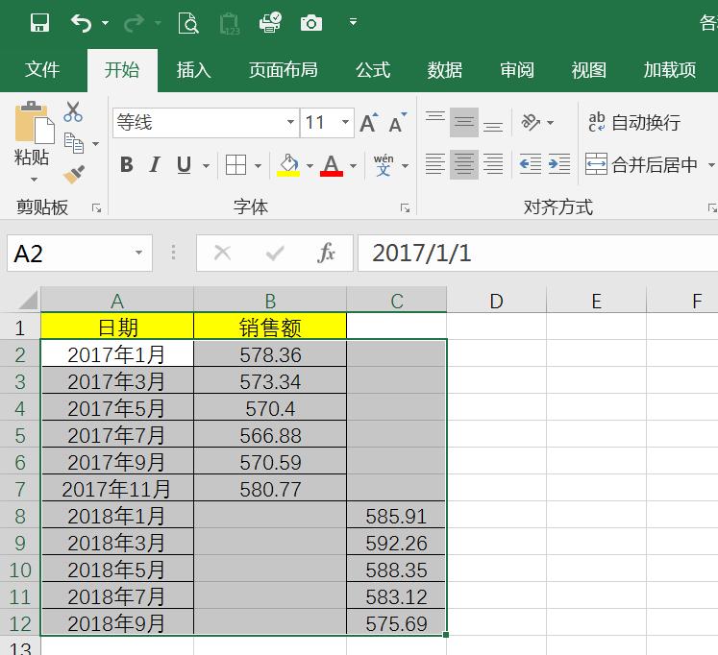Image resolution: width=718 pixels, height=655 pixels.
Task: Open the 等线 font name dropdown
Action: tap(290, 122)
